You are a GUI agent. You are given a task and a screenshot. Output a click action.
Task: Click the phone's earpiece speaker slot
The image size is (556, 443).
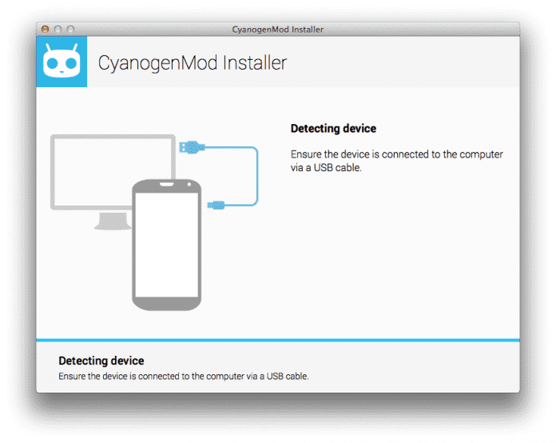[x=166, y=187]
